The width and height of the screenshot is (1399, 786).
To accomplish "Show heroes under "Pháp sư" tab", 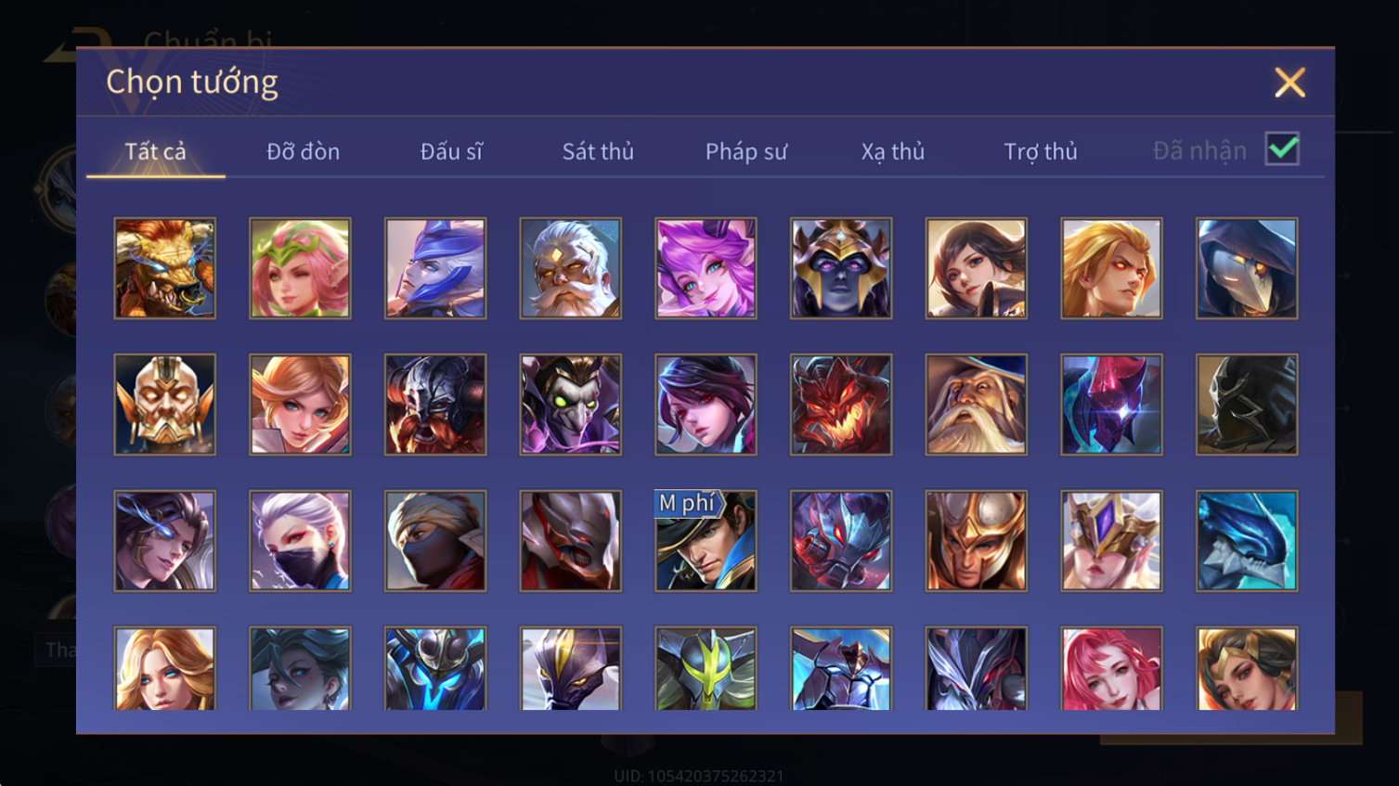I will [x=746, y=151].
